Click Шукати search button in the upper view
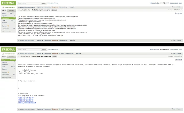Viewport: 184px width, 113px height. click(44, 3)
